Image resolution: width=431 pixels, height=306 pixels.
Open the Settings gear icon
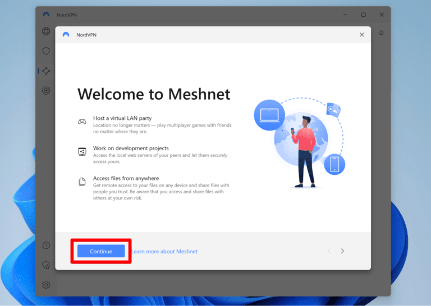[x=46, y=285]
